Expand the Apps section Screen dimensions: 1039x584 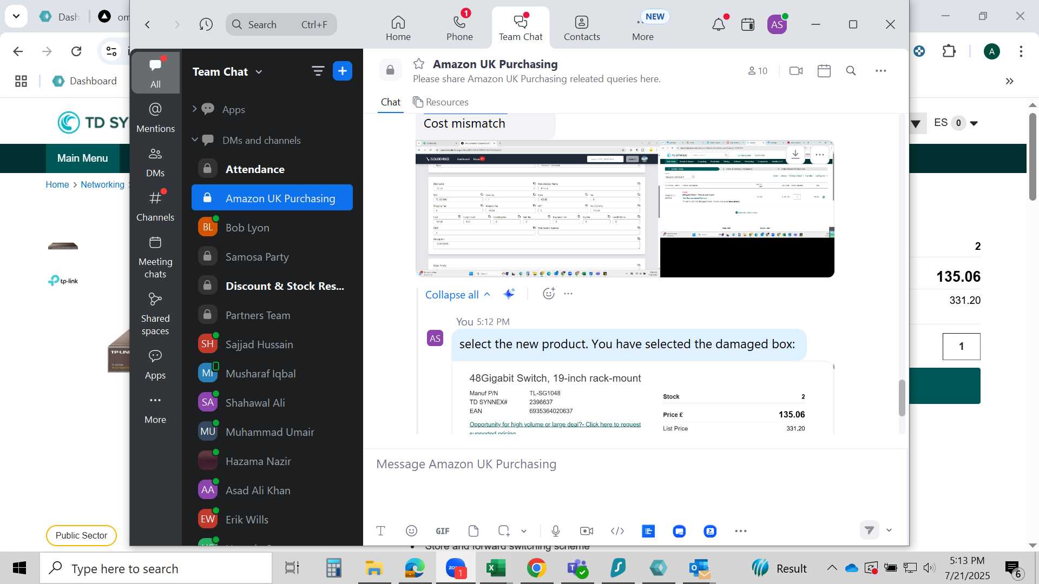pos(195,109)
